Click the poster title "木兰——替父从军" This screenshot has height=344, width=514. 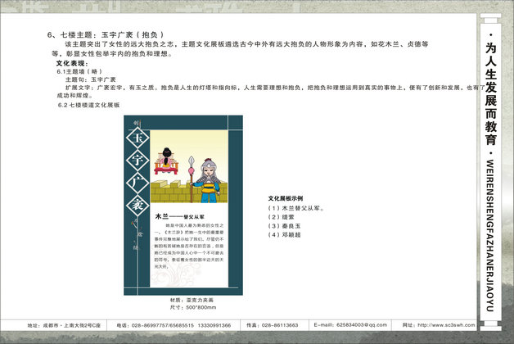pos(179,216)
